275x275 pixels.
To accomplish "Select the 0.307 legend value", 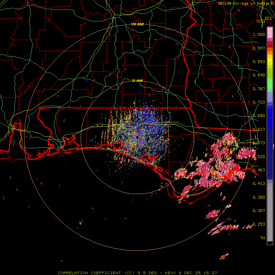I will coord(259,211).
